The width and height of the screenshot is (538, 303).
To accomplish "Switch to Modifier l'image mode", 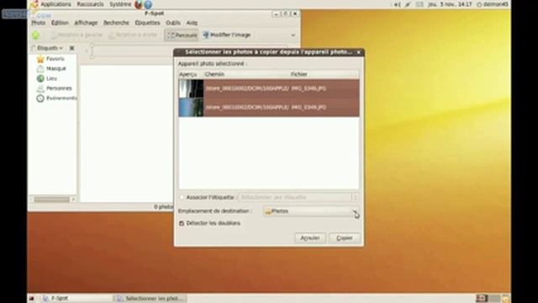I will [x=227, y=35].
